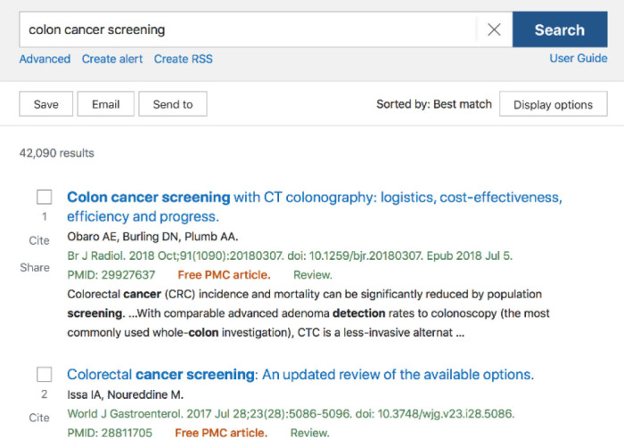Click Cite under result 1

pyautogui.click(x=39, y=240)
